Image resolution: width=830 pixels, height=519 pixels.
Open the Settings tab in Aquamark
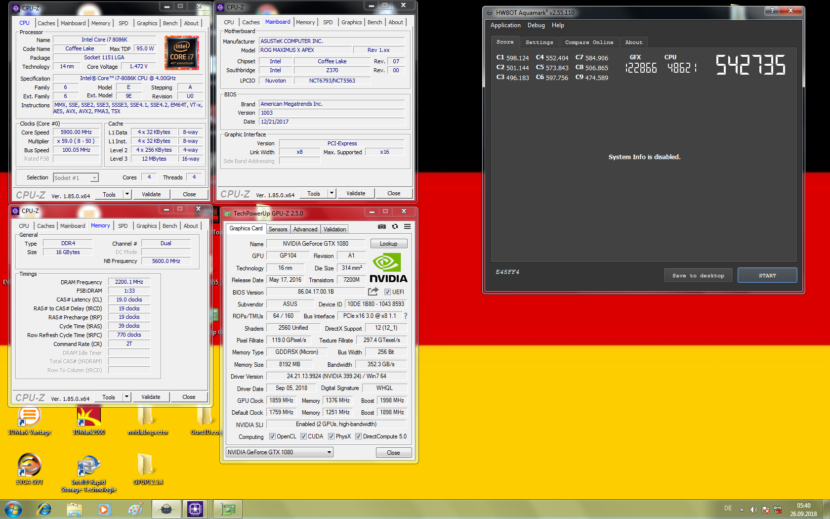click(x=539, y=43)
